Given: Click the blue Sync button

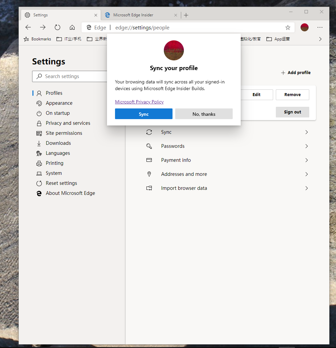Looking at the screenshot, I should coord(143,114).
